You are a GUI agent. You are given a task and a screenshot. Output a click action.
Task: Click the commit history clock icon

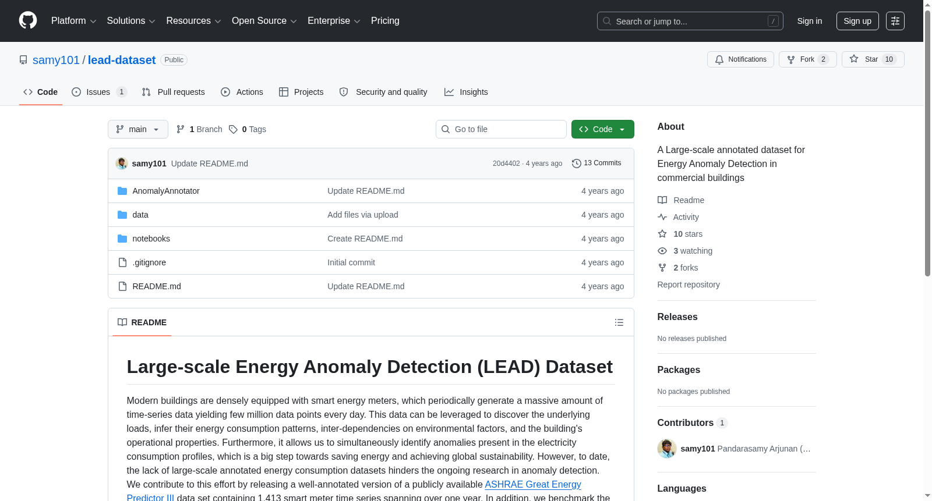(x=577, y=164)
